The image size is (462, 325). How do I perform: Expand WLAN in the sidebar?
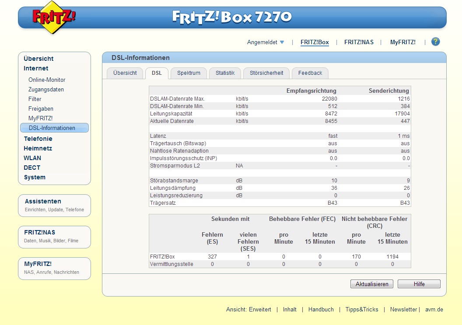tap(32, 158)
